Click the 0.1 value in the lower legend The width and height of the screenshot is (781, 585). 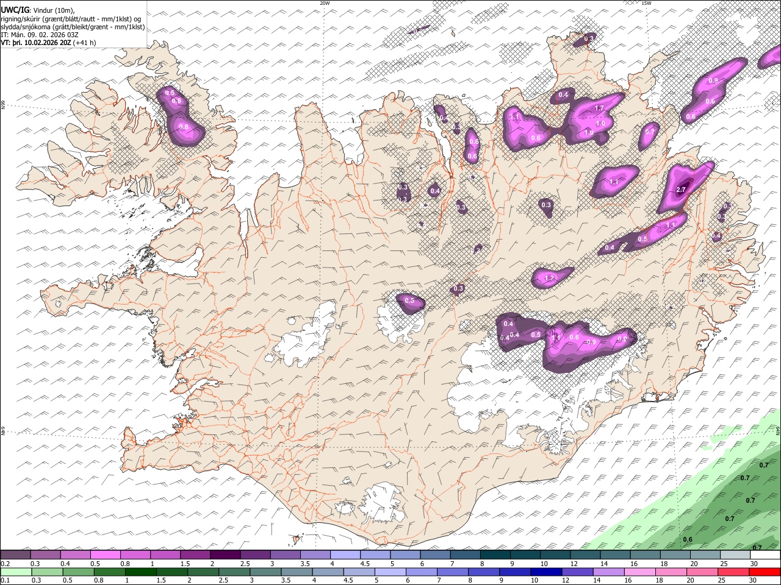point(5,581)
